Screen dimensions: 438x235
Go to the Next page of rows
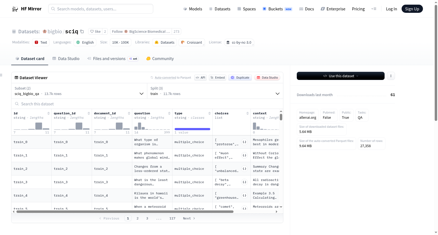click(189, 218)
